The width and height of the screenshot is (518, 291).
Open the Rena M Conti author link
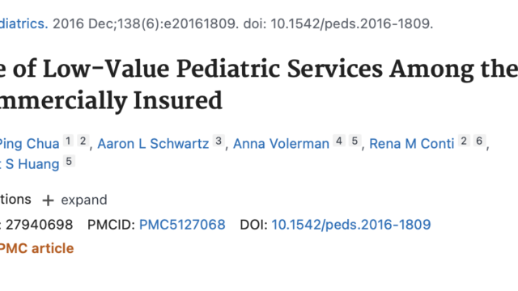click(412, 144)
